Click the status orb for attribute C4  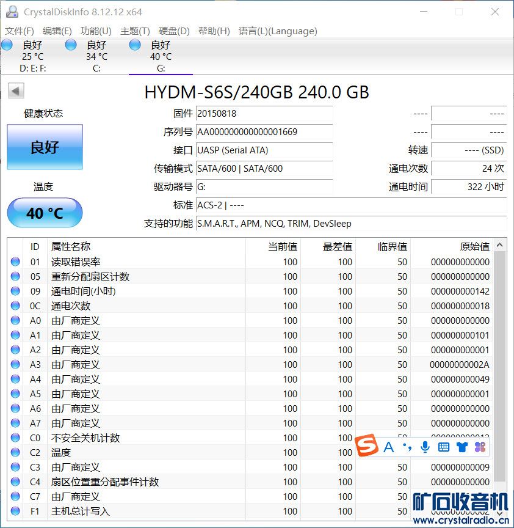point(15,482)
